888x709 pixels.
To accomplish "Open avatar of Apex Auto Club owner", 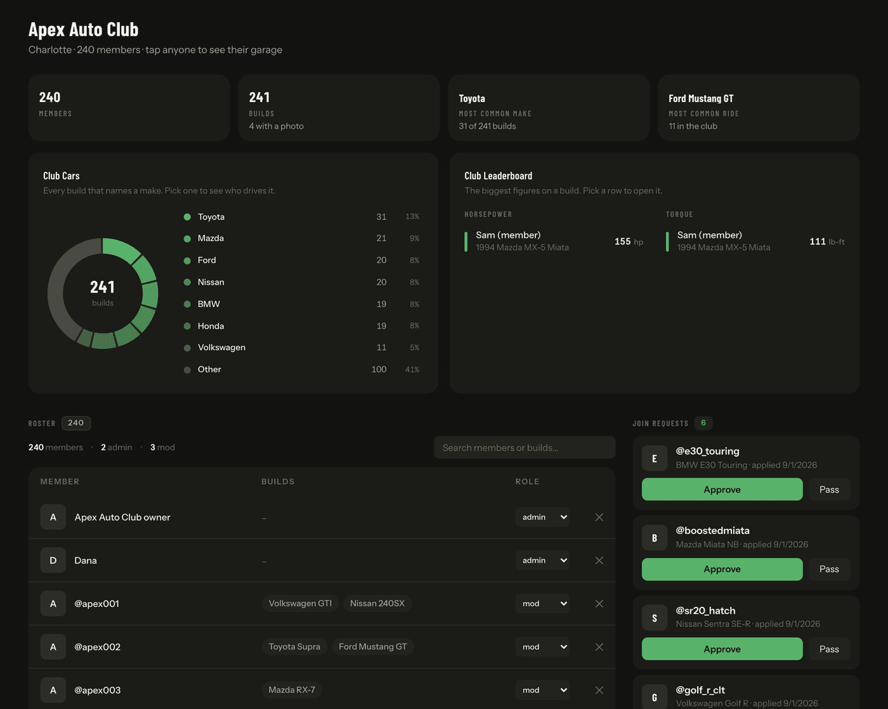I will pyautogui.click(x=53, y=517).
